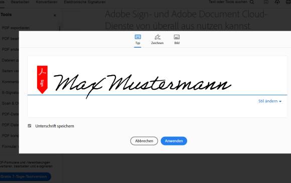Click the Max Mustermann signature field
Viewport: 291px width, 183px height.
[x=157, y=87]
